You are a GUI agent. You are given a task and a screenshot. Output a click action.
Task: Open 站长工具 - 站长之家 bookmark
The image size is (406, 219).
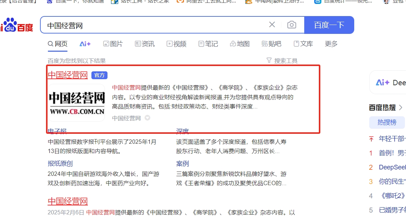(x=140, y=1)
